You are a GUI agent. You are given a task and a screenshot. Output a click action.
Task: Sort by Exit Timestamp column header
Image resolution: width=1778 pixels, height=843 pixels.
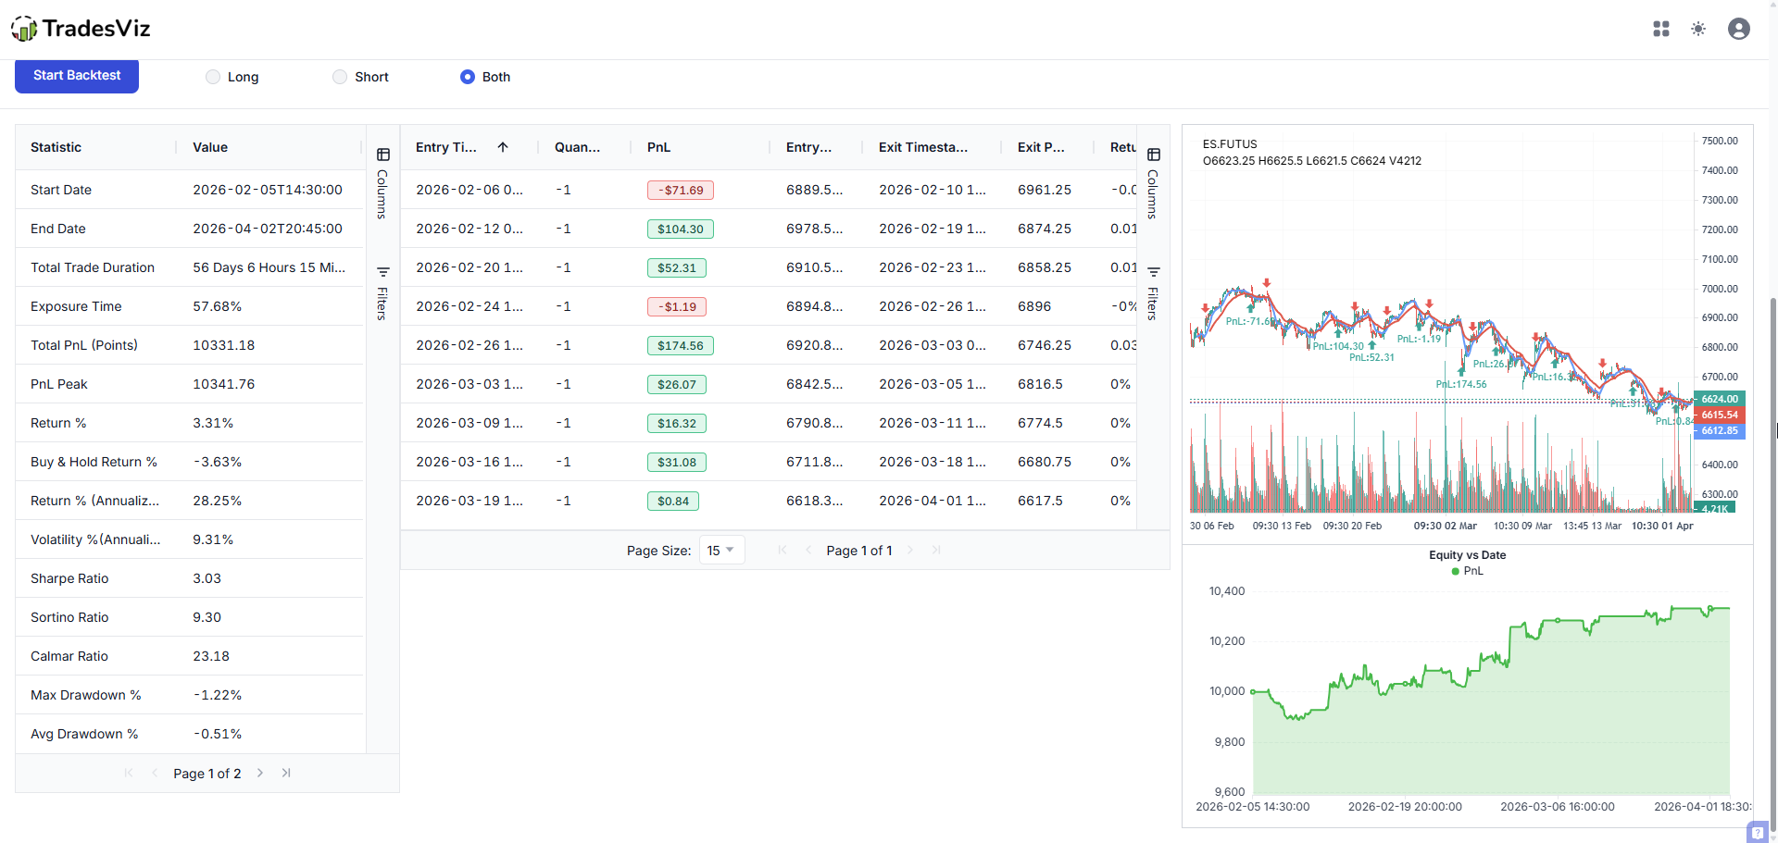tap(922, 147)
